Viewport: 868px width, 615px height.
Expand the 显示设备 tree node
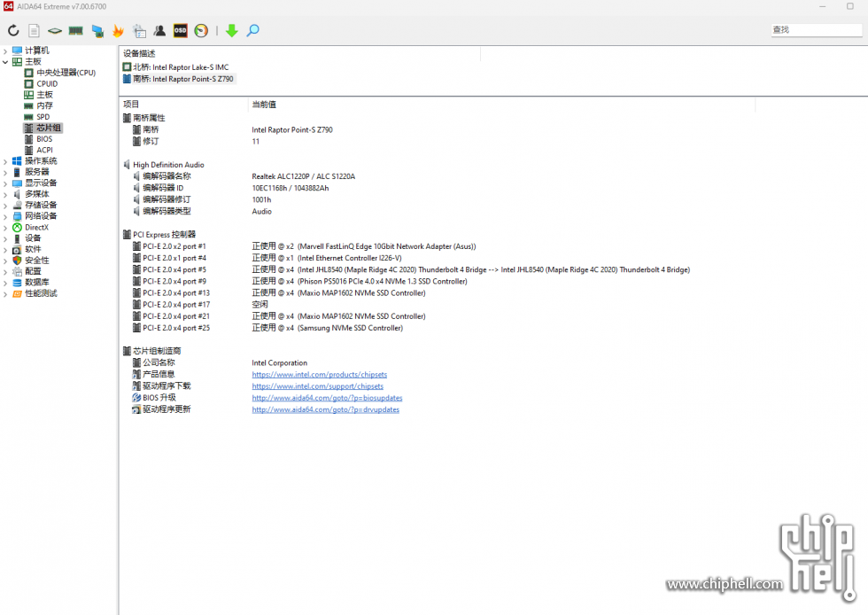pos(5,183)
